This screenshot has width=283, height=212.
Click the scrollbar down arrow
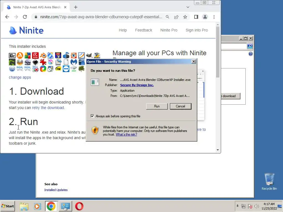pos(218,150)
